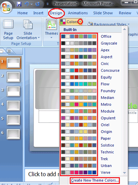Select the slide 3 thumbnail
The height and width of the screenshot is (185, 138).
tap(13, 91)
